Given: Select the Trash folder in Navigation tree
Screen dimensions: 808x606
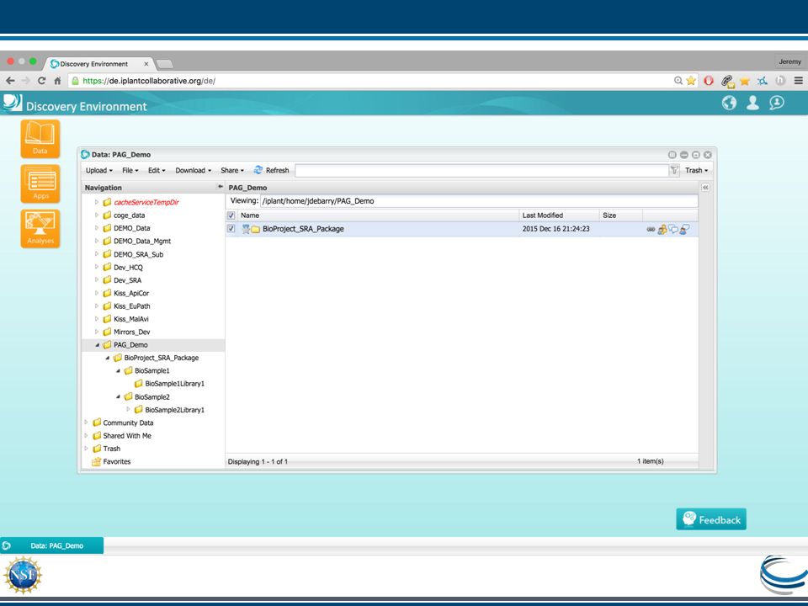Looking at the screenshot, I should coord(111,449).
